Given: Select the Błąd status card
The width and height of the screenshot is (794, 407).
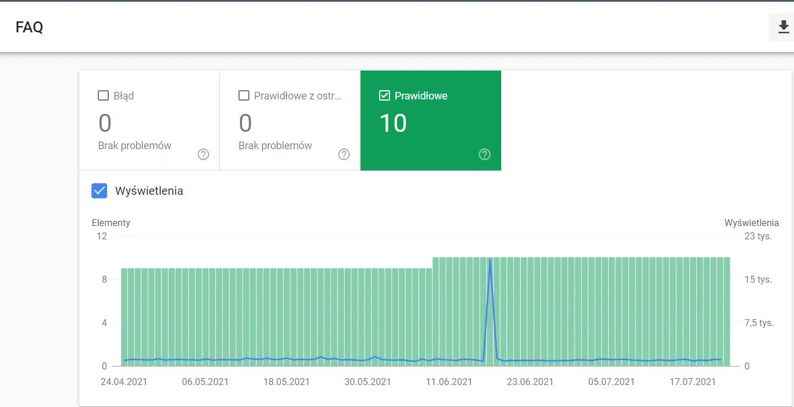Looking at the screenshot, I should 149,120.
